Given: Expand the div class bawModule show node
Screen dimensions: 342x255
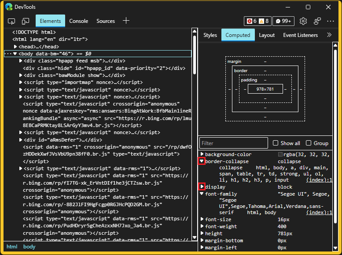Looking at the screenshot, I should tap(21, 75).
